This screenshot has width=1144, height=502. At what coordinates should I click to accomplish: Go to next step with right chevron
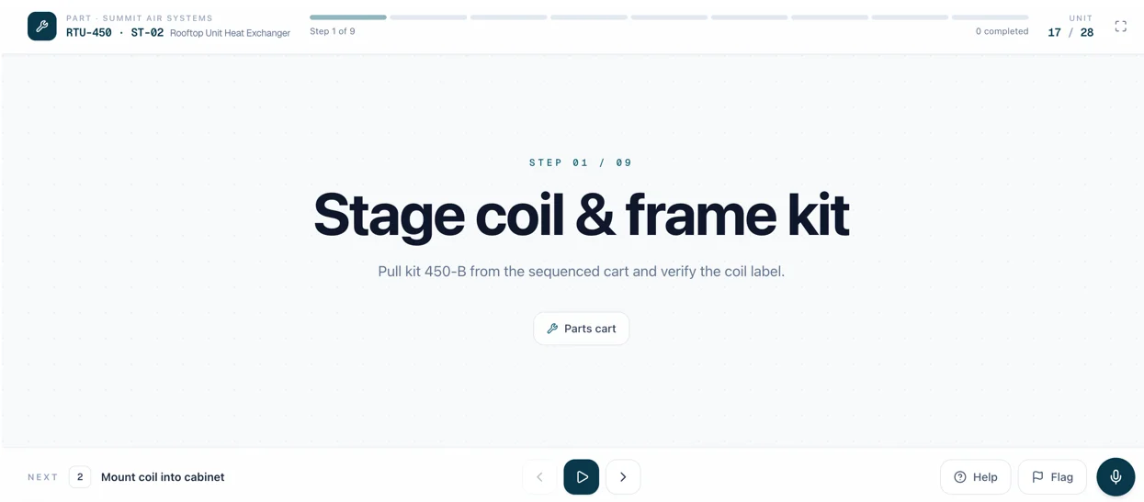pos(623,477)
